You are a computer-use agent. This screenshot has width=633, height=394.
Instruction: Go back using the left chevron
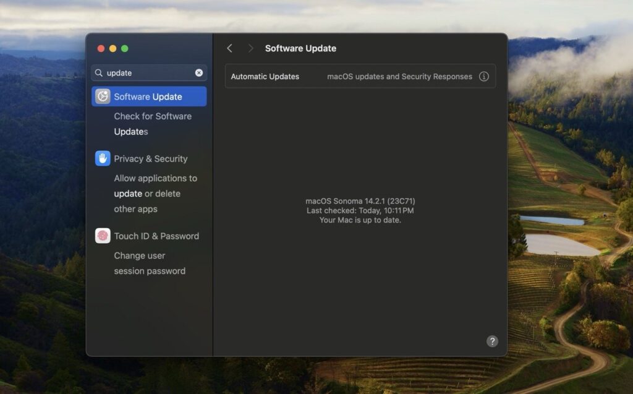click(x=229, y=48)
